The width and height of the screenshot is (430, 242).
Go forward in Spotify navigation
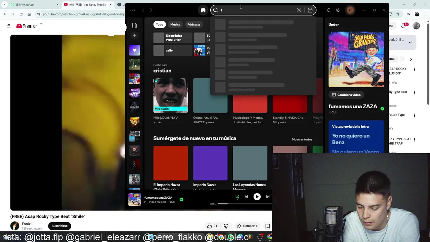click(x=151, y=10)
